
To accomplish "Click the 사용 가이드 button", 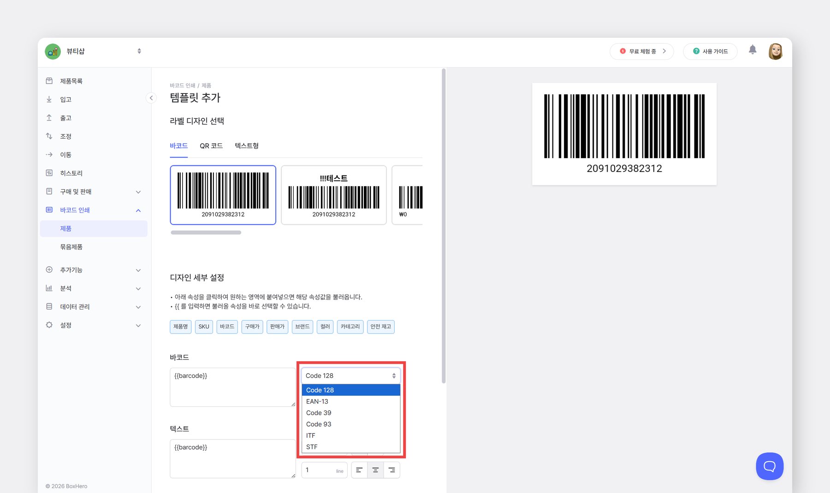I will pos(710,51).
